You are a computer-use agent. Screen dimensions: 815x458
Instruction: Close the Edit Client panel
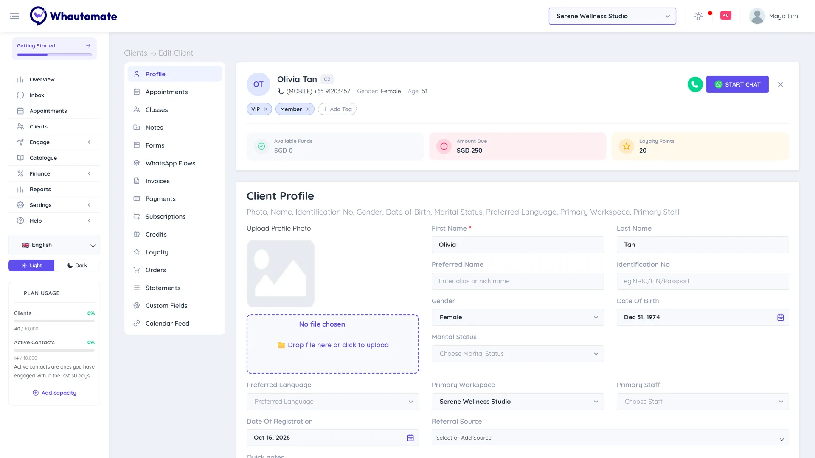click(781, 84)
